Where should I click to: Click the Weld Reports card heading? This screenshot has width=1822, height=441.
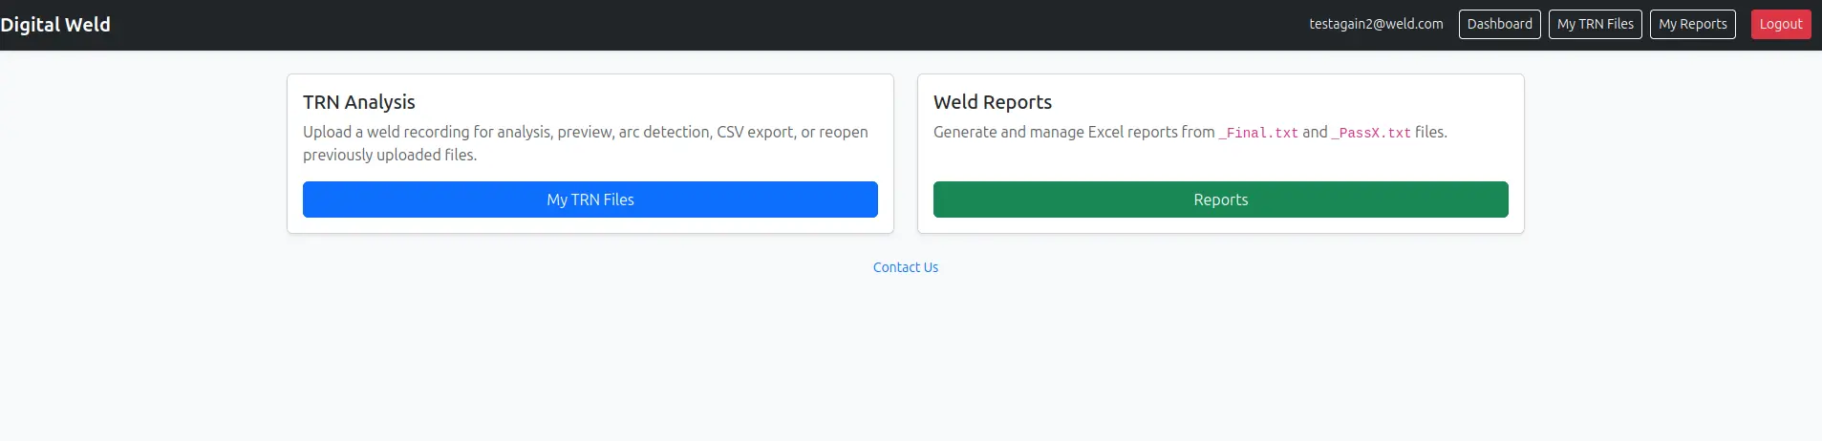(x=993, y=102)
